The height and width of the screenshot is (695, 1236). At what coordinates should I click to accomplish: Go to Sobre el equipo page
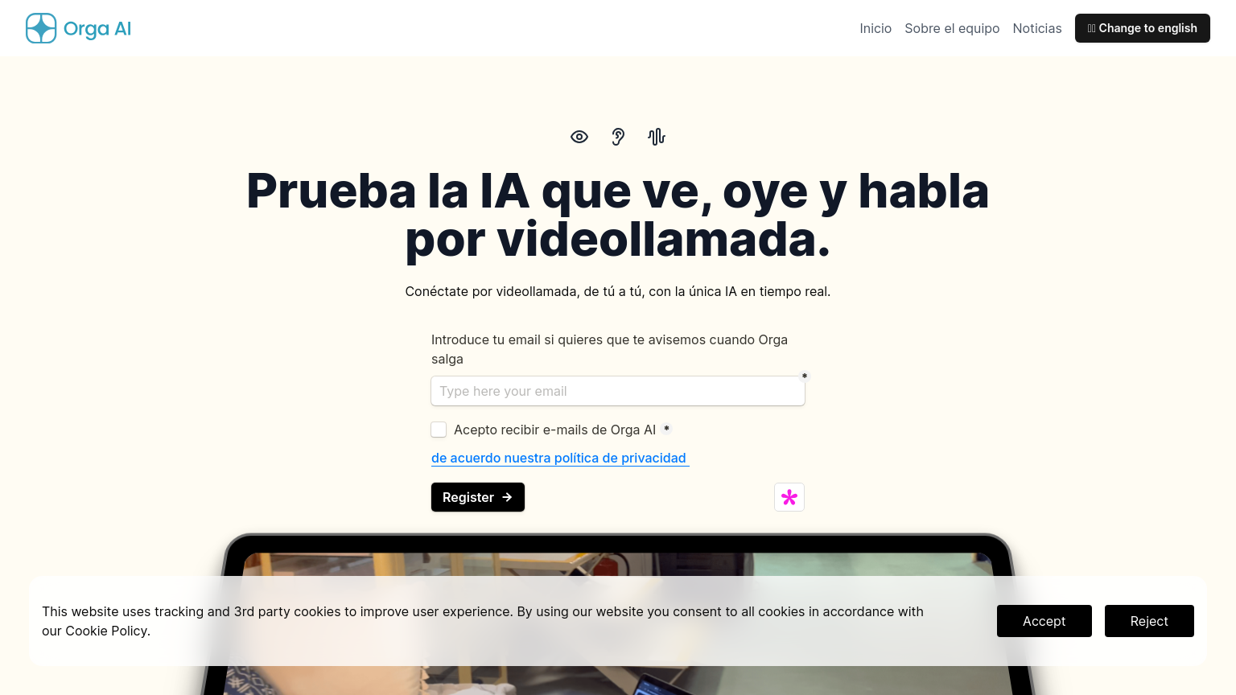(952, 28)
